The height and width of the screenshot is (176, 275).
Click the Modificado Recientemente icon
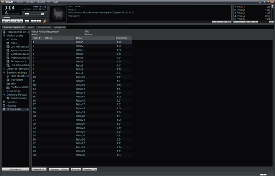tap(8, 54)
